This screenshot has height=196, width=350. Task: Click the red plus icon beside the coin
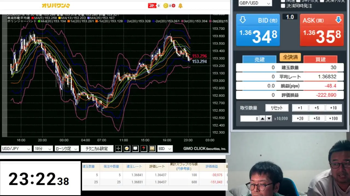[x=173, y=5]
